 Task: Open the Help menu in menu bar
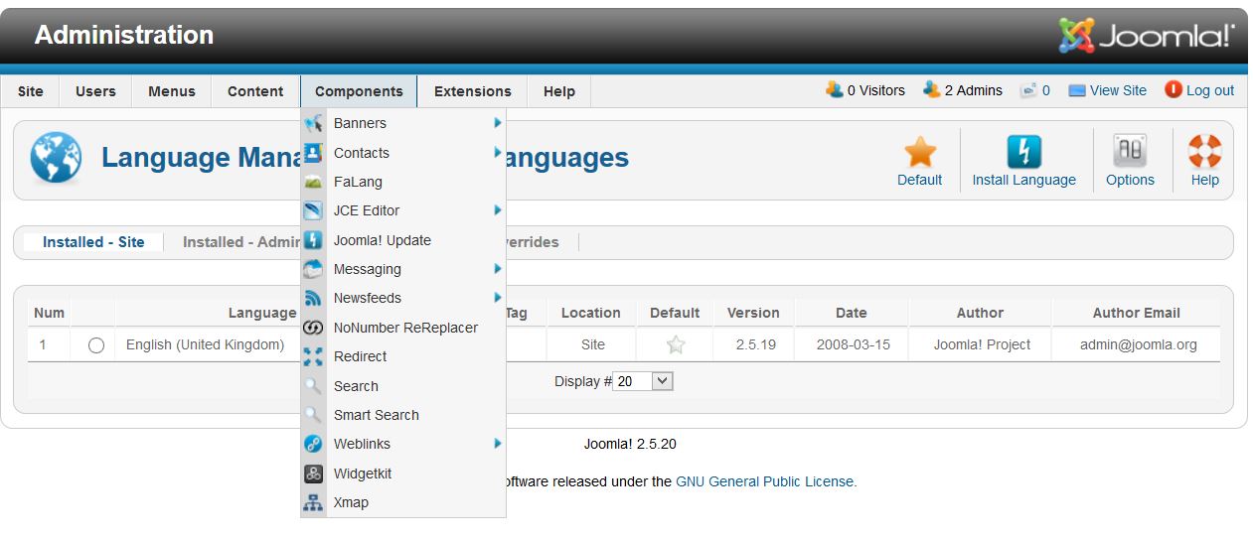[559, 91]
